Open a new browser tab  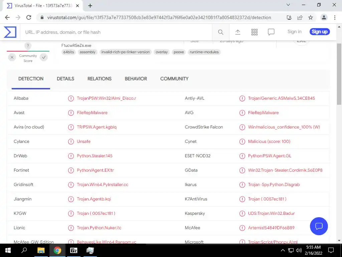[90, 6]
